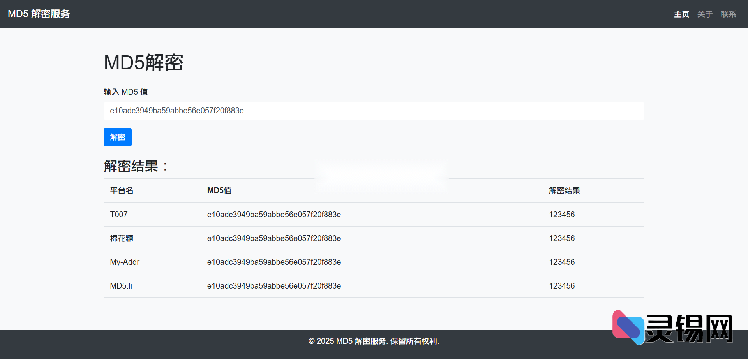Click the MD5值 column header

219,190
